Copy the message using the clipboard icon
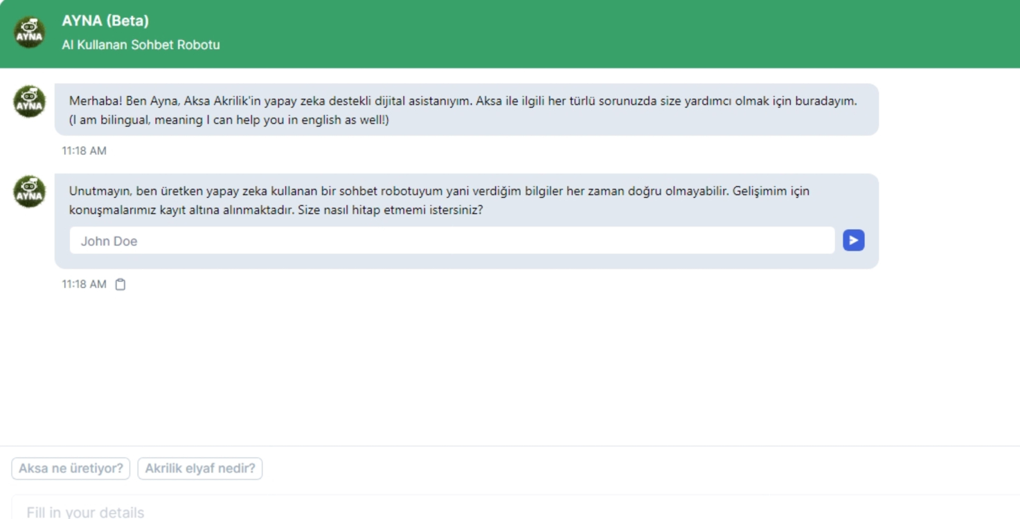 pyautogui.click(x=120, y=284)
